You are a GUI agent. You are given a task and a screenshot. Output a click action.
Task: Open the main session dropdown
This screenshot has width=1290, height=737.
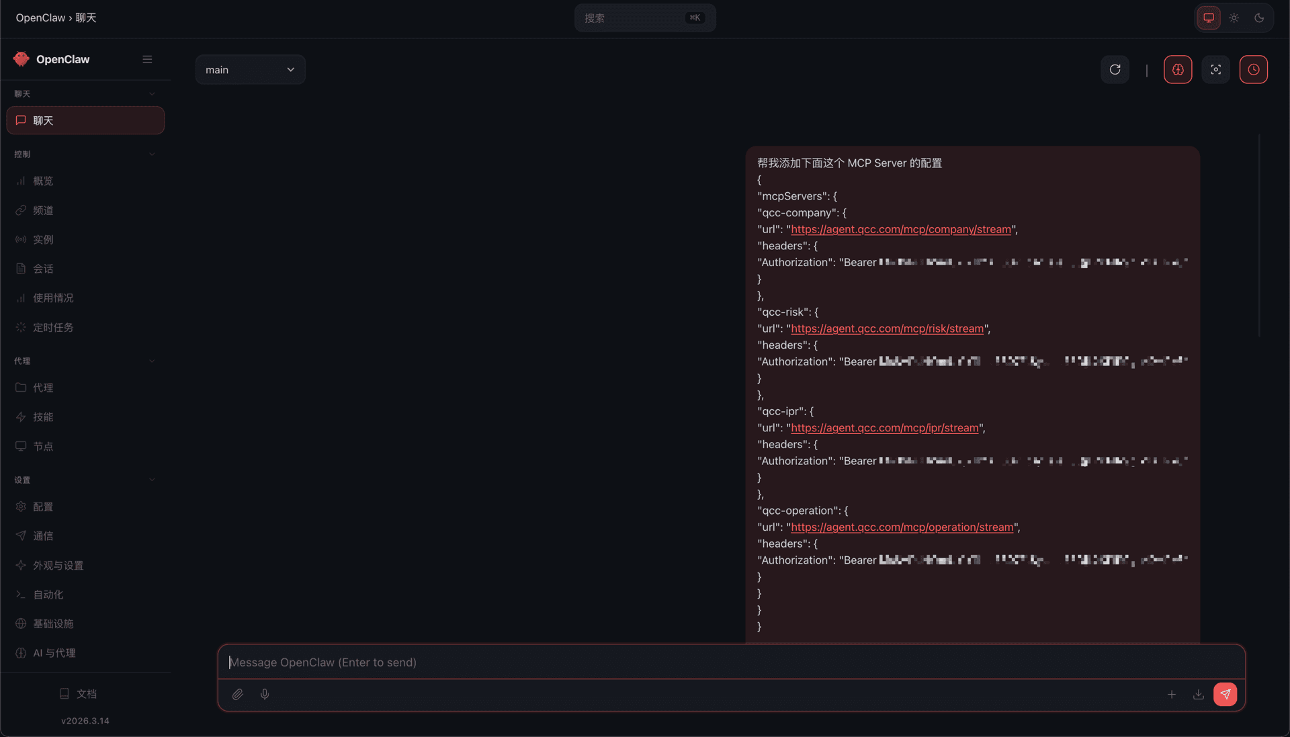click(250, 70)
